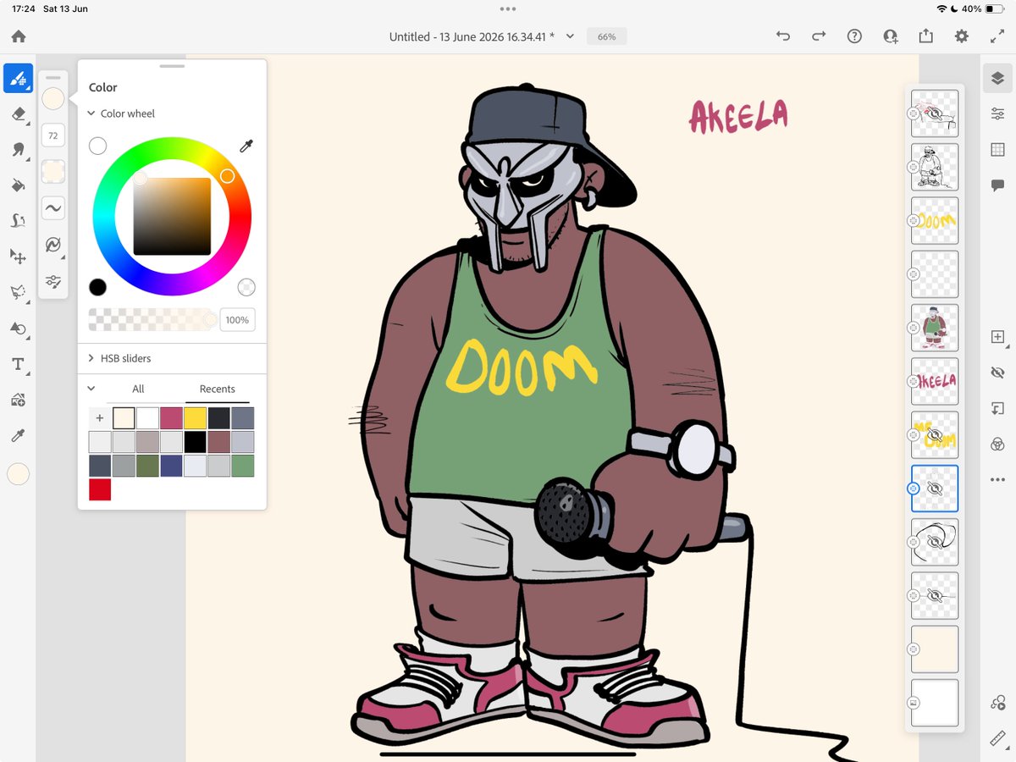Choose the transparent color preset
The width and height of the screenshot is (1016, 762).
(246, 287)
